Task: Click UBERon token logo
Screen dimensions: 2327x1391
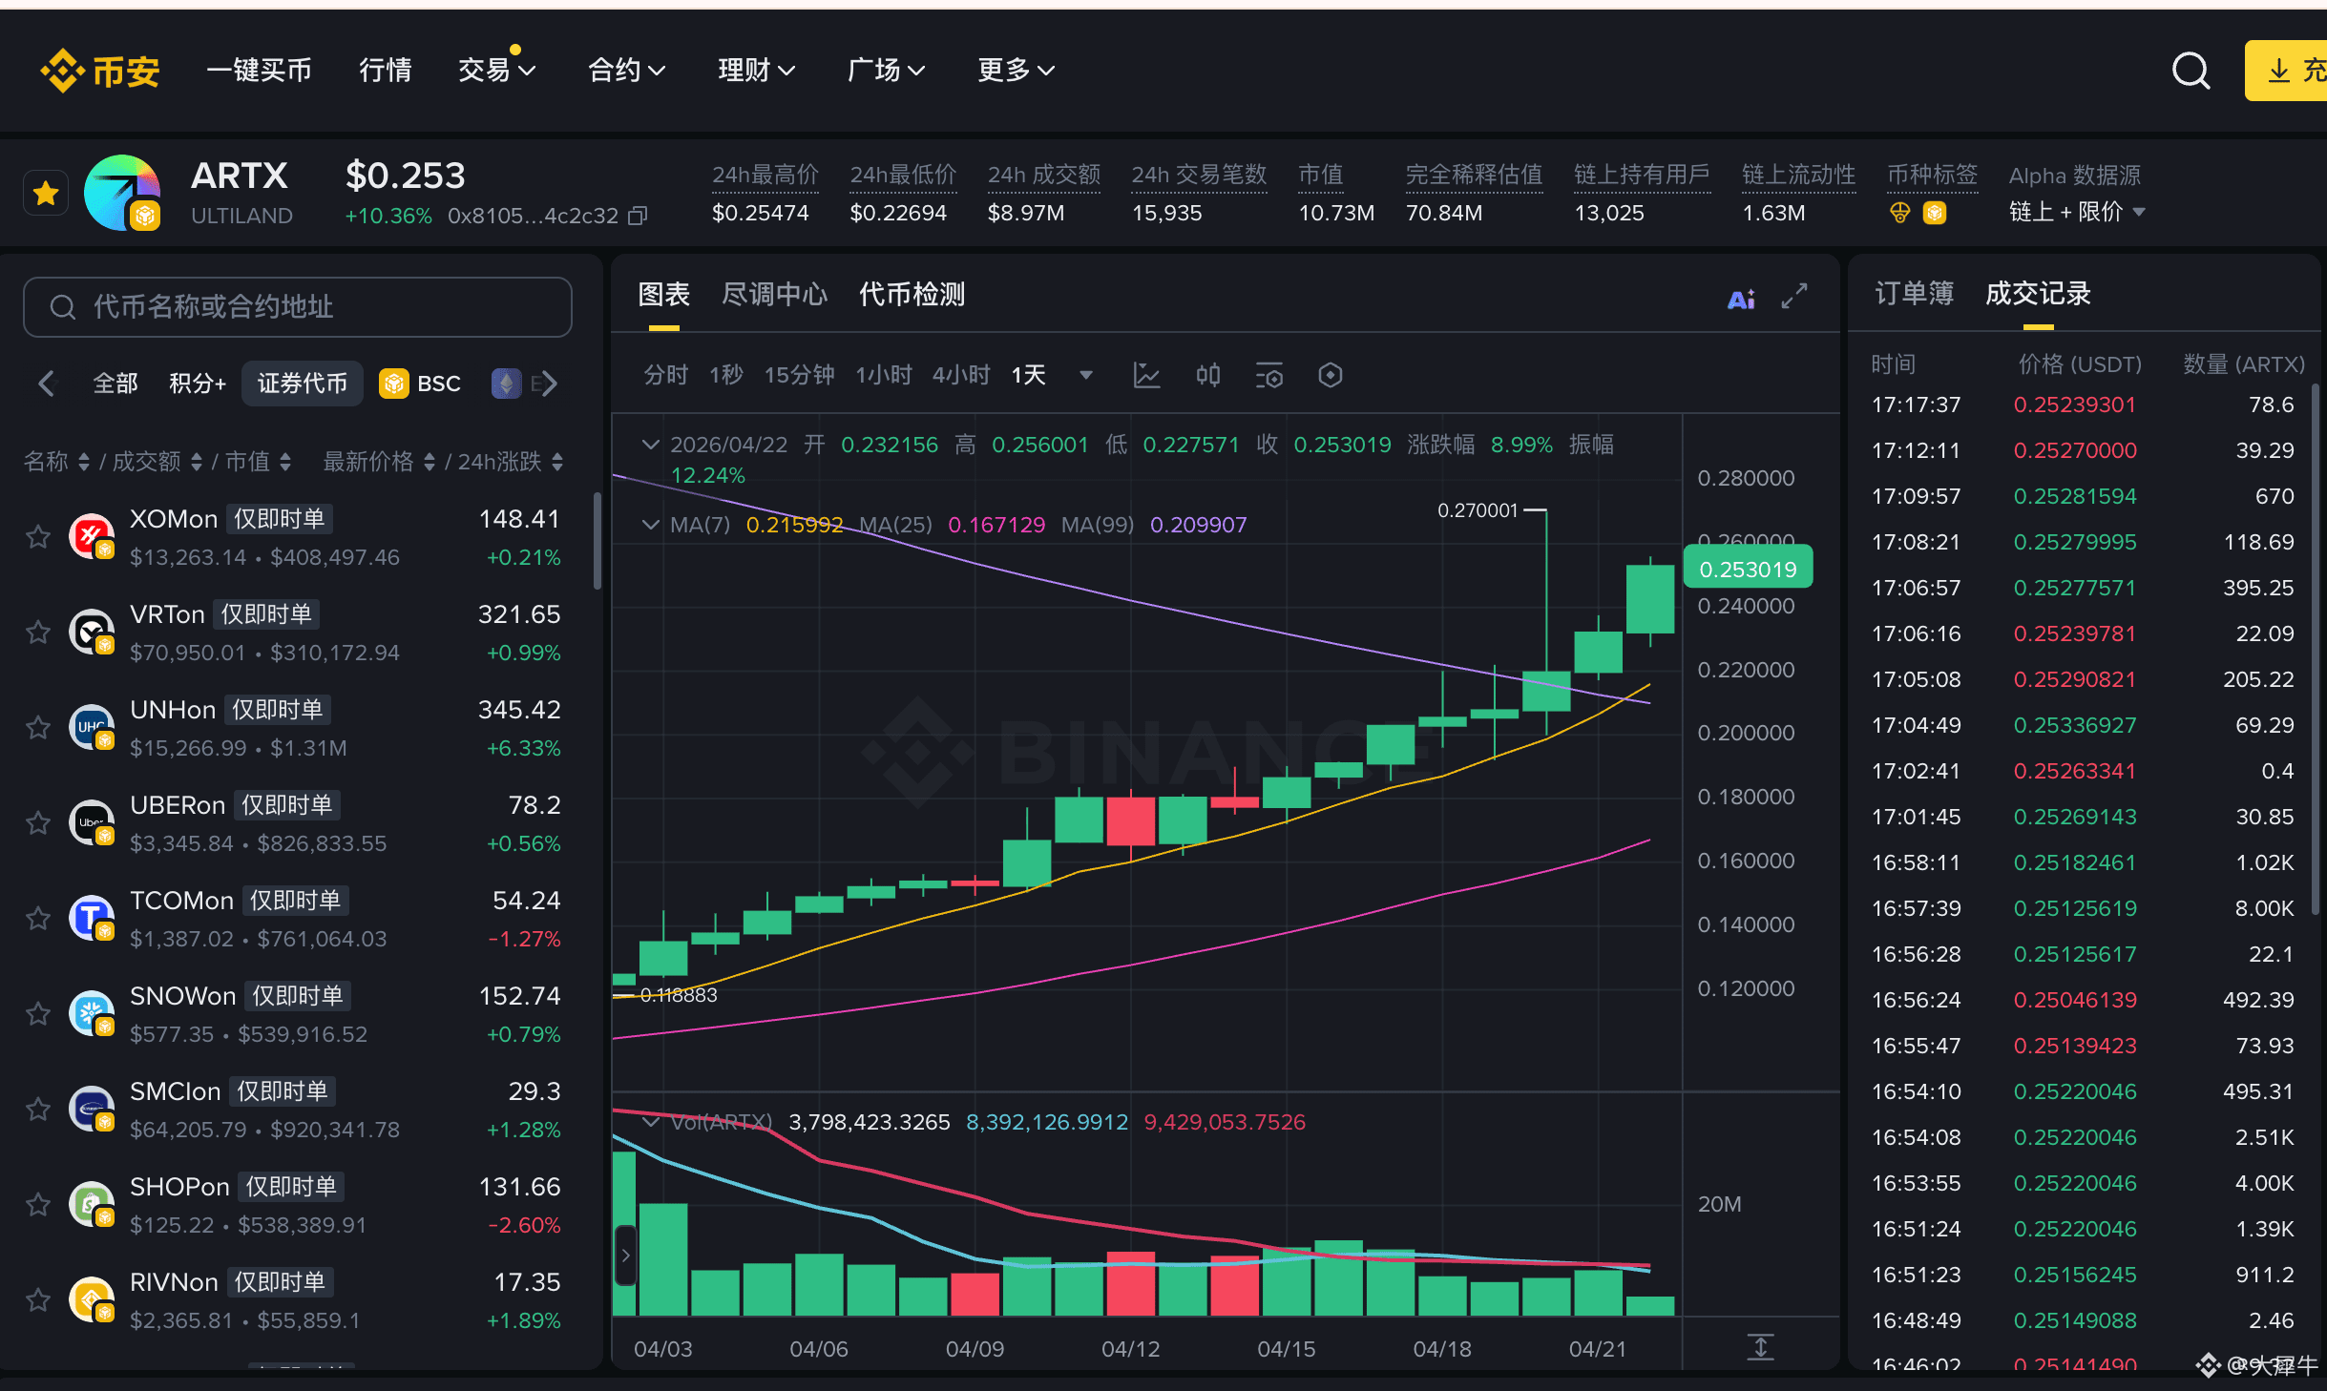Action: [92, 823]
